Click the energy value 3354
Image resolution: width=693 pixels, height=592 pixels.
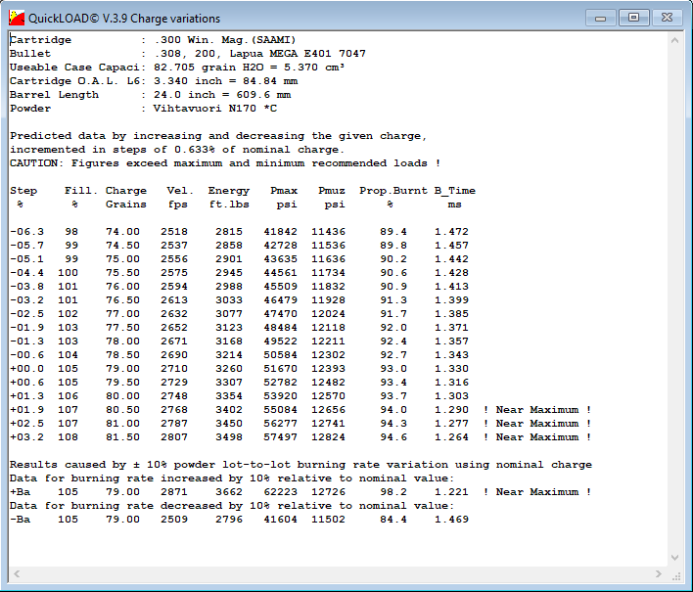(x=229, y=396)
